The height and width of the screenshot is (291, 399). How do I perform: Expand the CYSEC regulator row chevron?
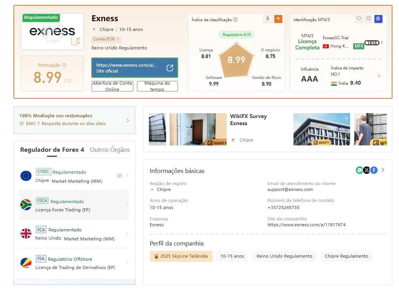(x=127, y=175)
